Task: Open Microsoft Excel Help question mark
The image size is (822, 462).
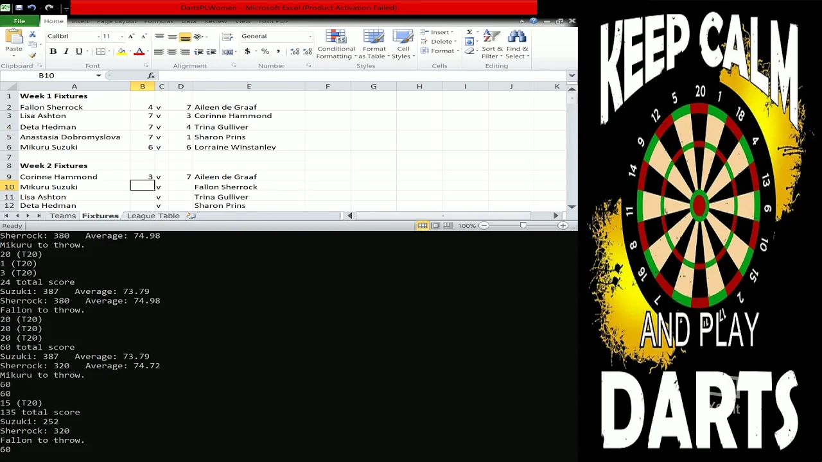Action: pos(534,21)
